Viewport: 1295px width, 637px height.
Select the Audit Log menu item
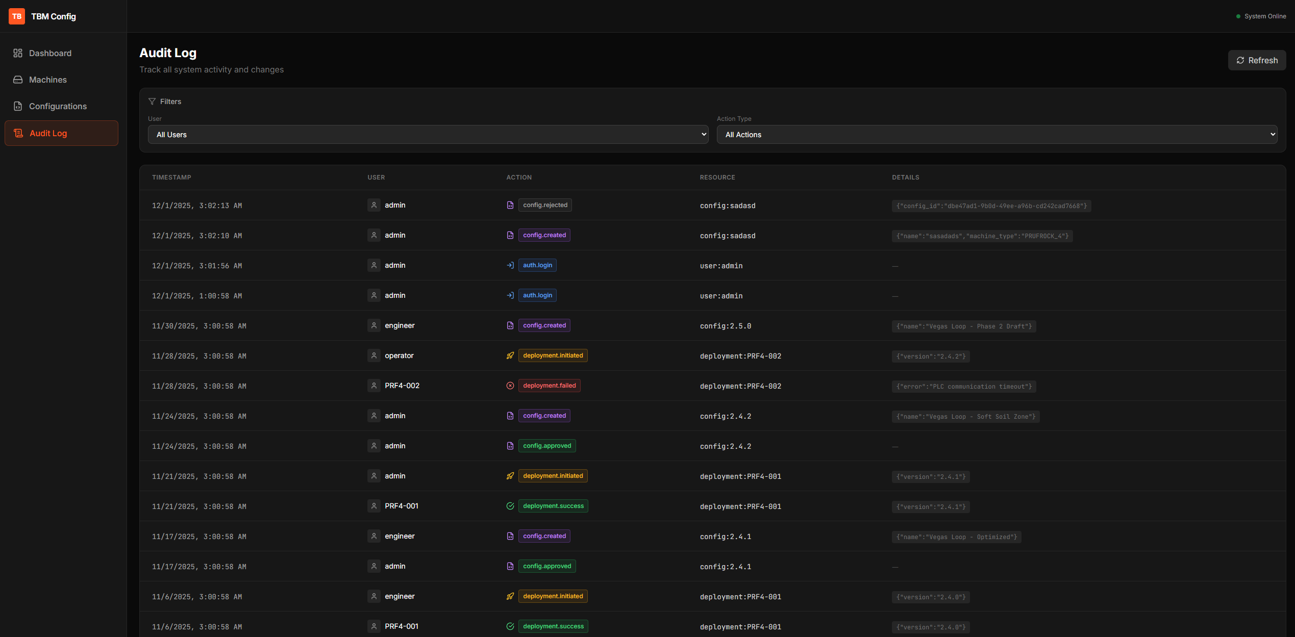pyautogui.click(x=61, y=133)
